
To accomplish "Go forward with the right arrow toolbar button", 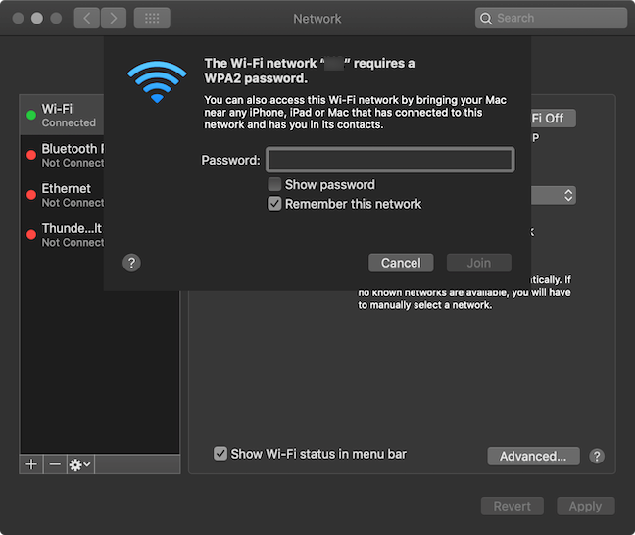I will point(114,19).
